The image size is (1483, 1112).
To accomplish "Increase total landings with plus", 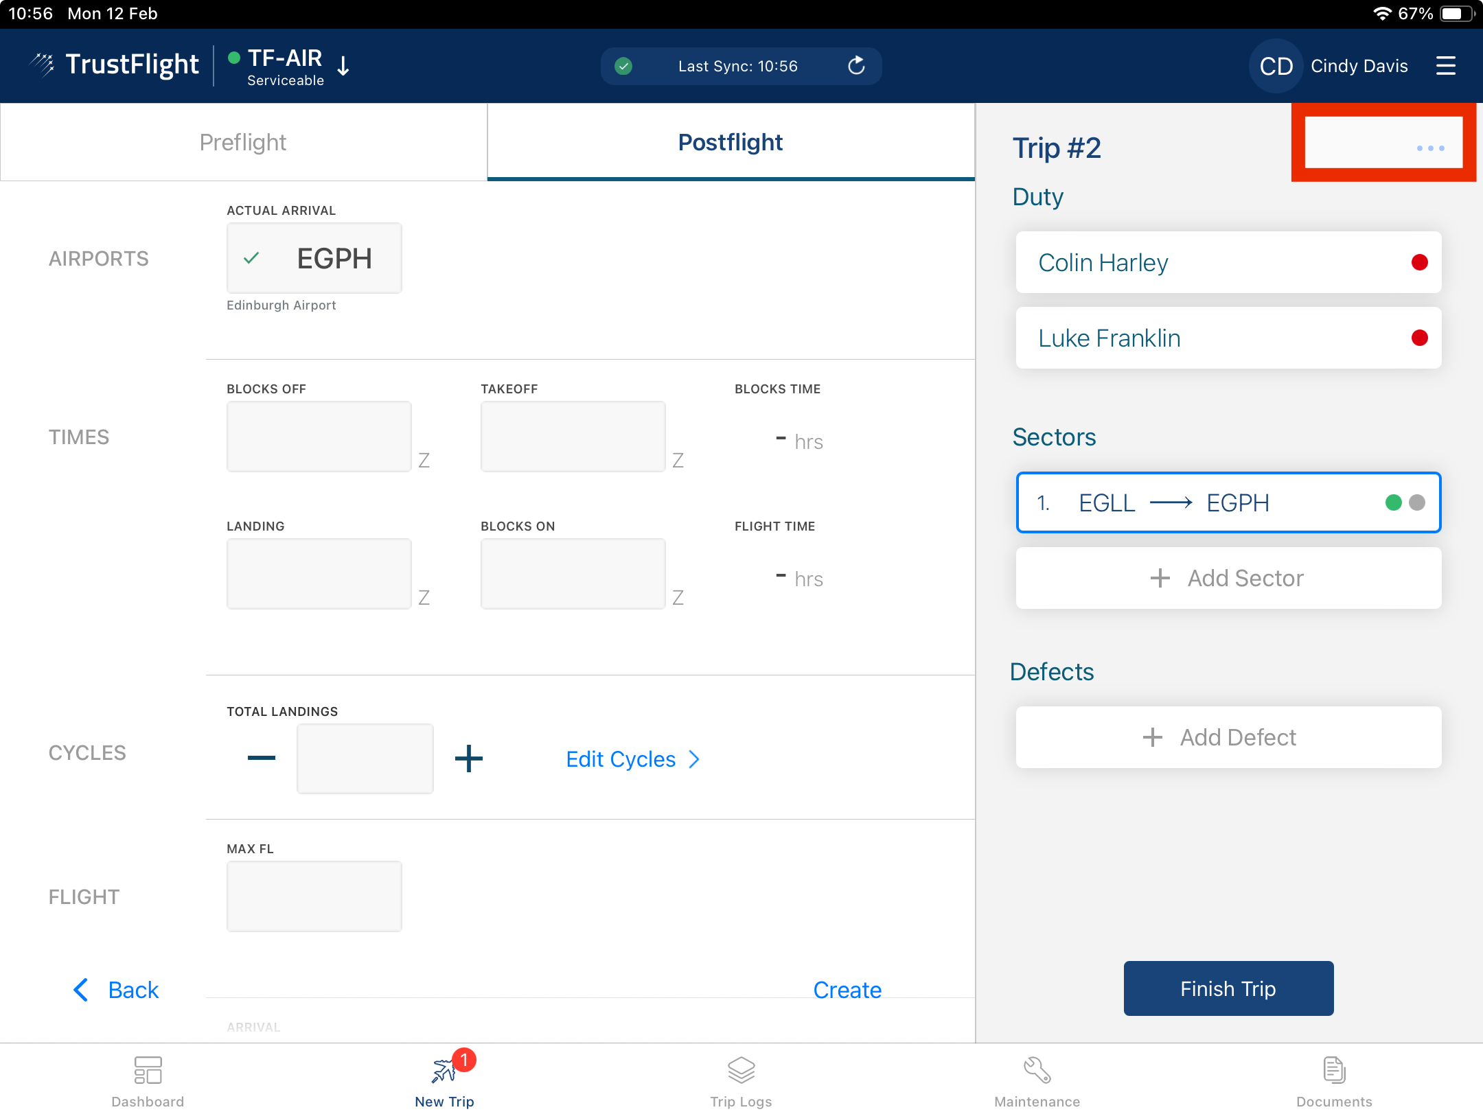I will (469, 758).
